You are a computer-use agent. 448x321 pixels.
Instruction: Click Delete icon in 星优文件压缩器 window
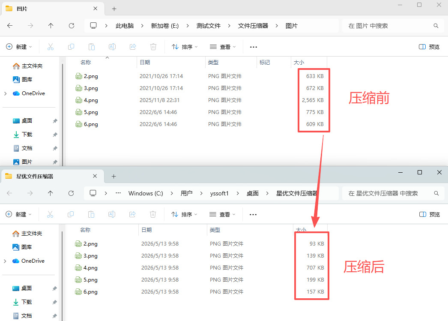(153, 214)
